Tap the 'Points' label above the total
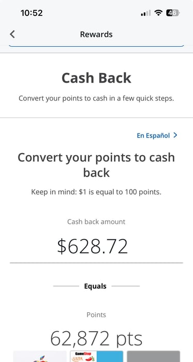Image resolution: width=193 pixels, height=362 pixels. click(x=96, y=315)
